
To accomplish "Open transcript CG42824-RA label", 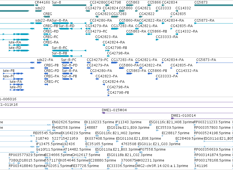I will [x=114, y=42].
